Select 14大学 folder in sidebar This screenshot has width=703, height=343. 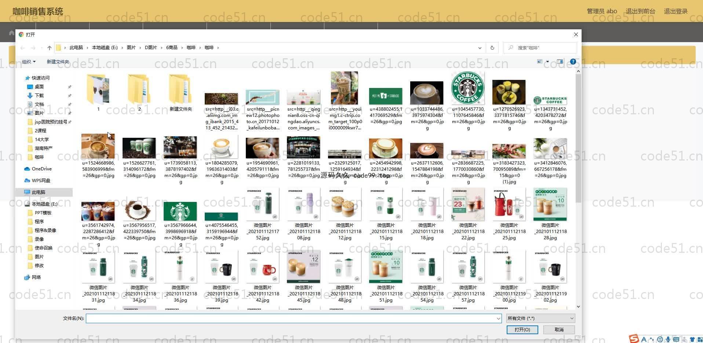[41, 140]
